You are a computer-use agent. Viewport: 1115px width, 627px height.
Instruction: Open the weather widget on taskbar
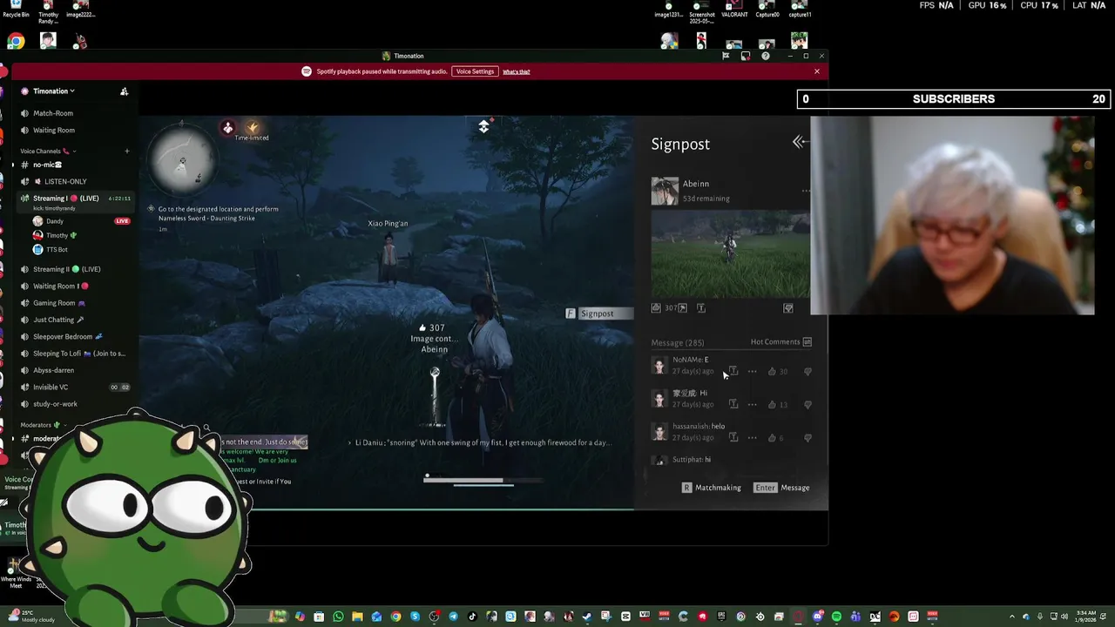click(30, 617)
